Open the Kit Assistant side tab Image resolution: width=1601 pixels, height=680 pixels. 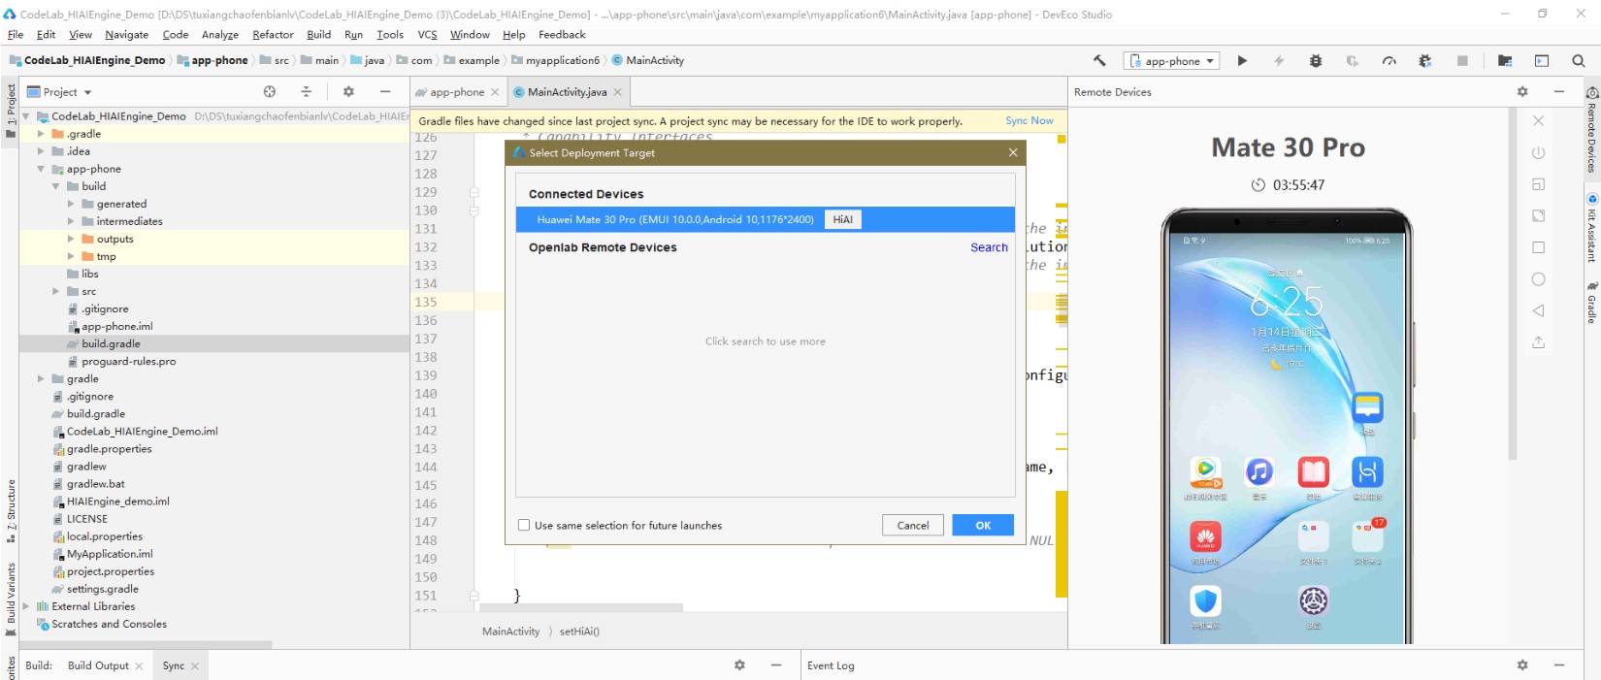click(1592, 229)
